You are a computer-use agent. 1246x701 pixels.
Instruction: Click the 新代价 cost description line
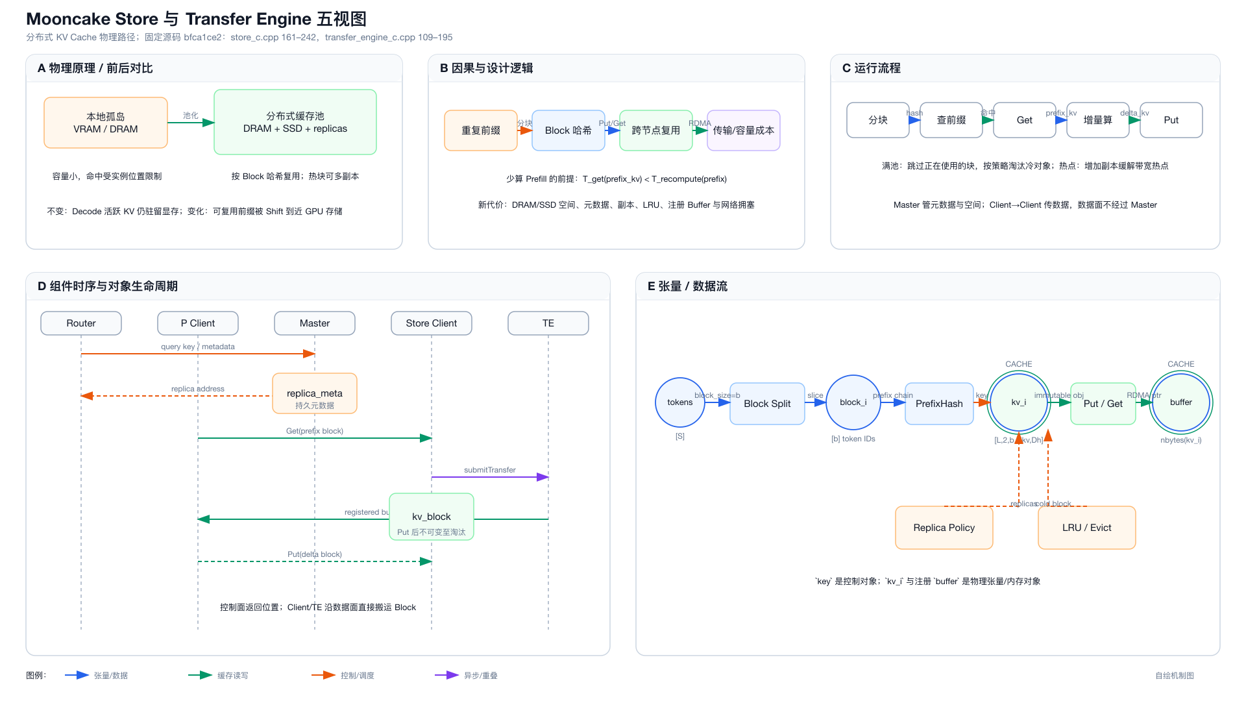[617, 205]
